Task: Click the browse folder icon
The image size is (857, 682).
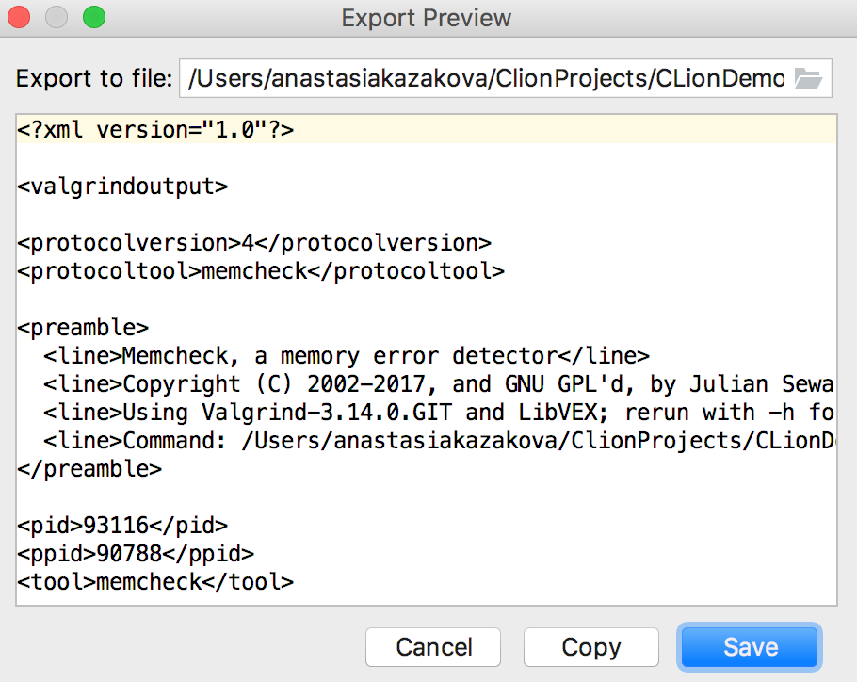Action: click(808, 79)
